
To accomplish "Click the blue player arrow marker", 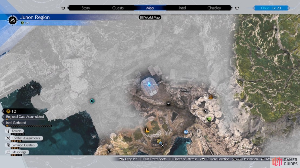I will tap(149, 84).
